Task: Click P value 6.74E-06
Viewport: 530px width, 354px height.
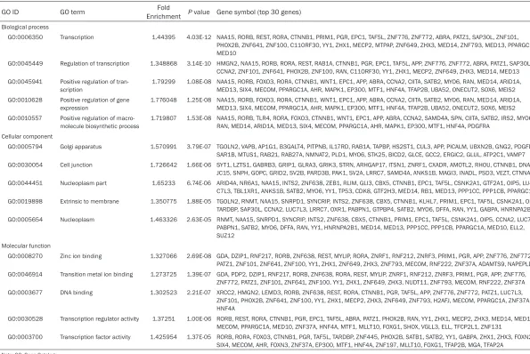Action: [199, 183]
